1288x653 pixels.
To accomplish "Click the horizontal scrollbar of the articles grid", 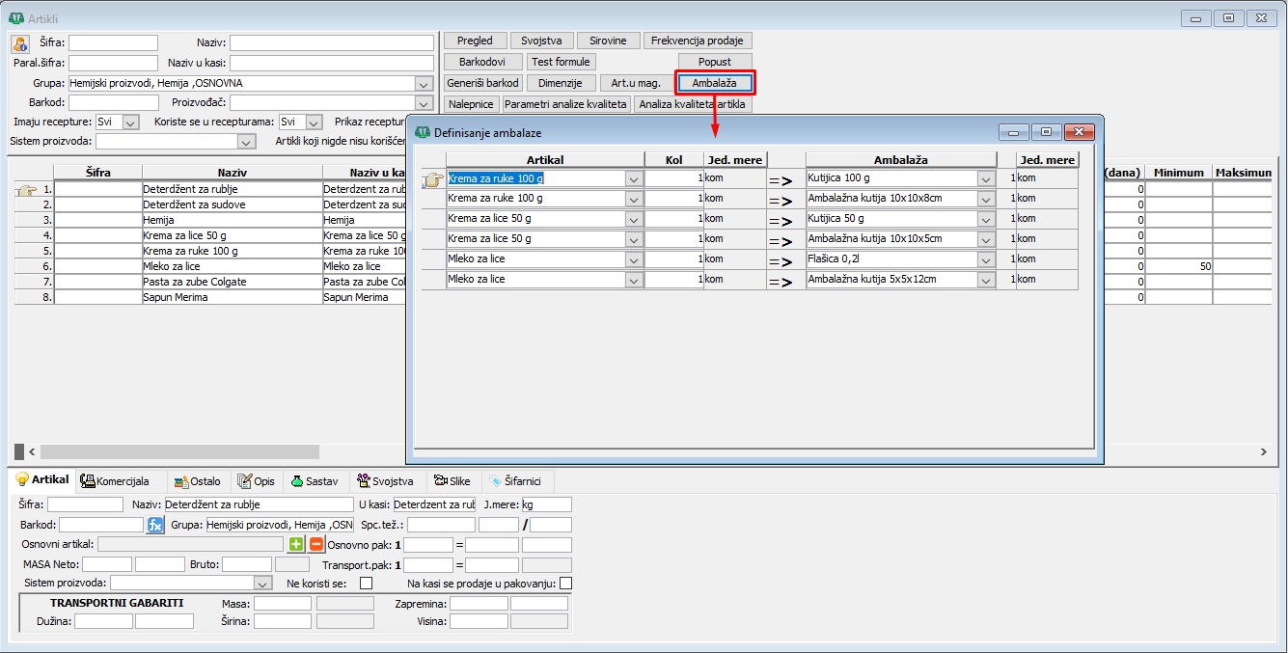I will pyautogui.click(x=179, y=451).
